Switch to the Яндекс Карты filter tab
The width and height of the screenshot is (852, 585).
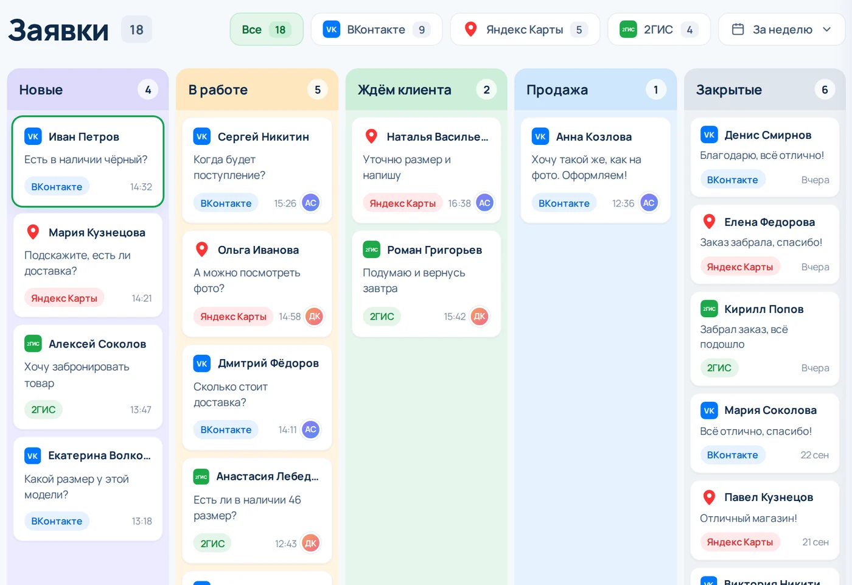[x=525, y=29]
